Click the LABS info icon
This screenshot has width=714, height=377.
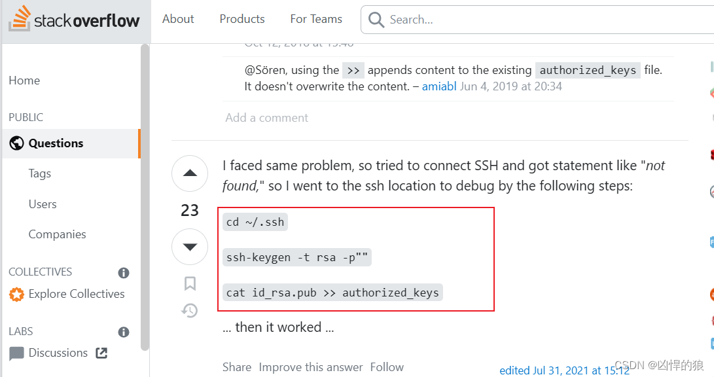tap(123, 332)
